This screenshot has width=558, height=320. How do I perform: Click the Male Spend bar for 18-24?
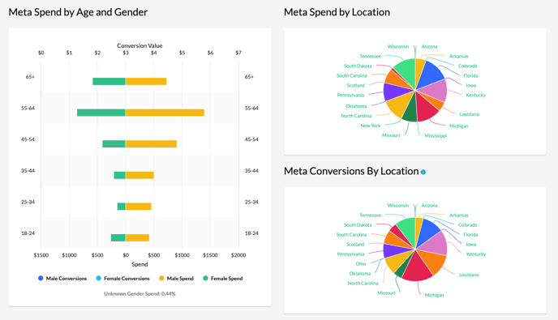coord(137,238)
